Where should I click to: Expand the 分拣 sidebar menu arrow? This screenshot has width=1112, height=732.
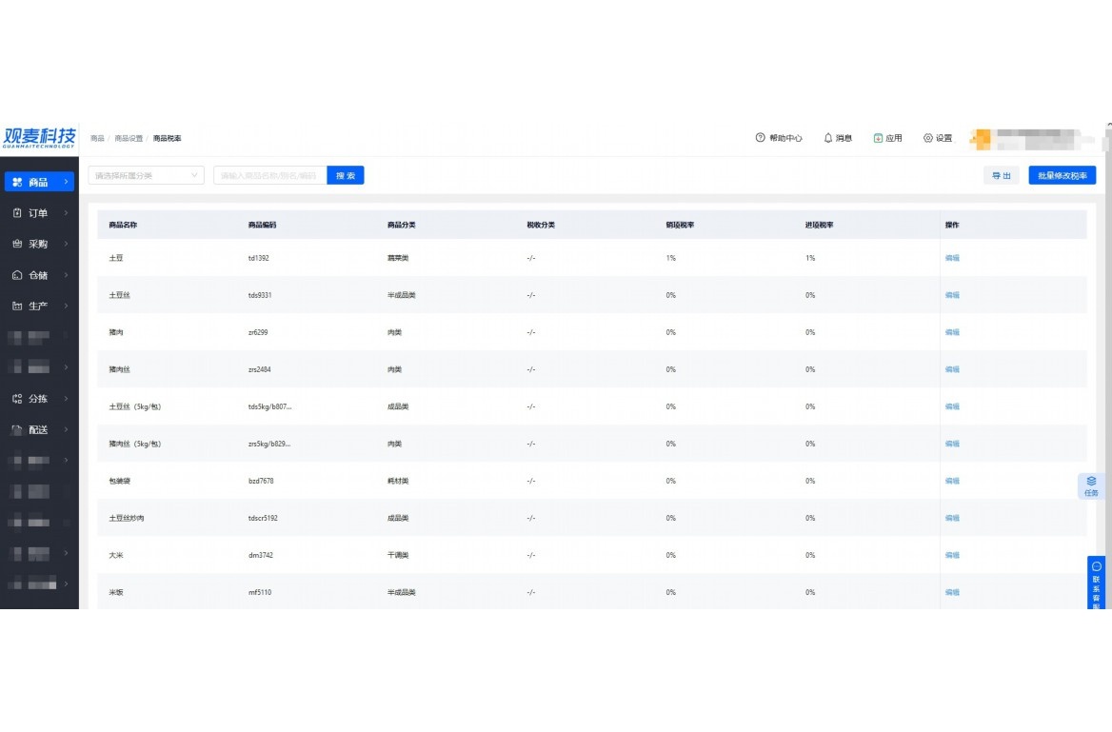click(x=66, y=399)
